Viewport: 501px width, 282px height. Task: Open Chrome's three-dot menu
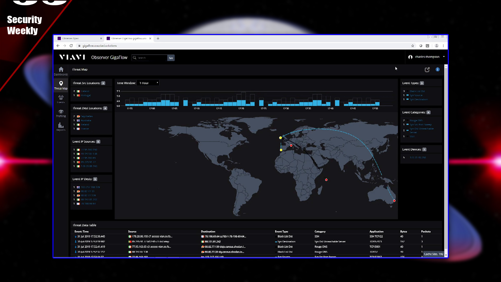tap(443, 46)
